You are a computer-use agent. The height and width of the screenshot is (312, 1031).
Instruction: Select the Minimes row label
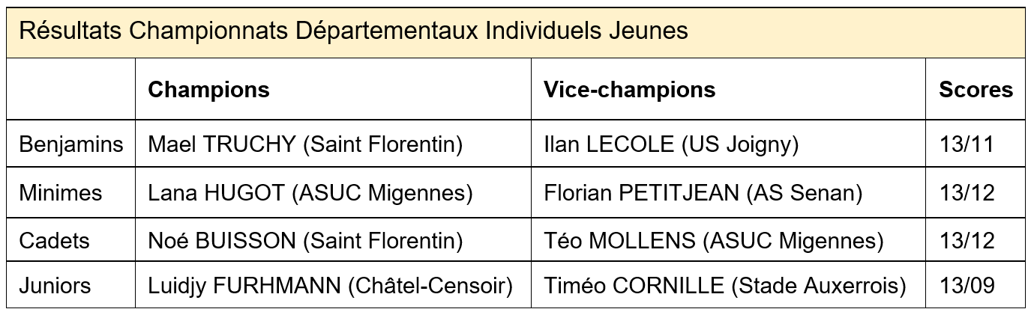(61, 193)
